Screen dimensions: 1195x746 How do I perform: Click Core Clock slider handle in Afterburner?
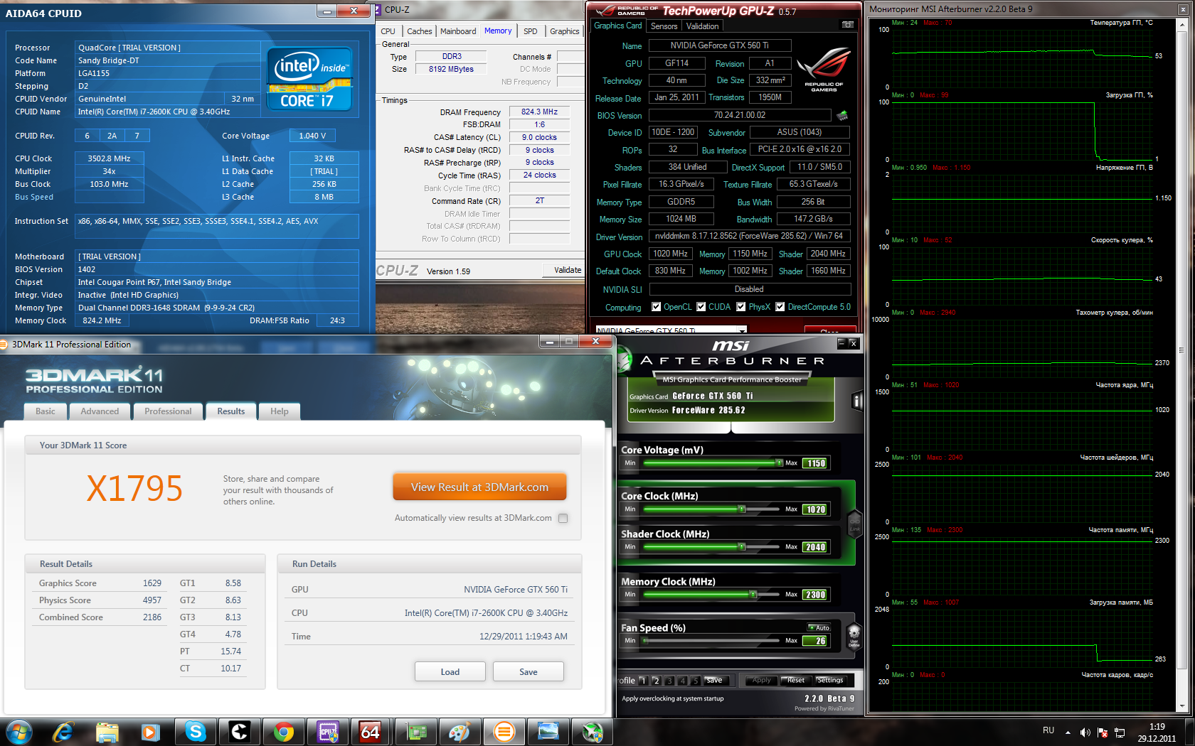point(742,509)
